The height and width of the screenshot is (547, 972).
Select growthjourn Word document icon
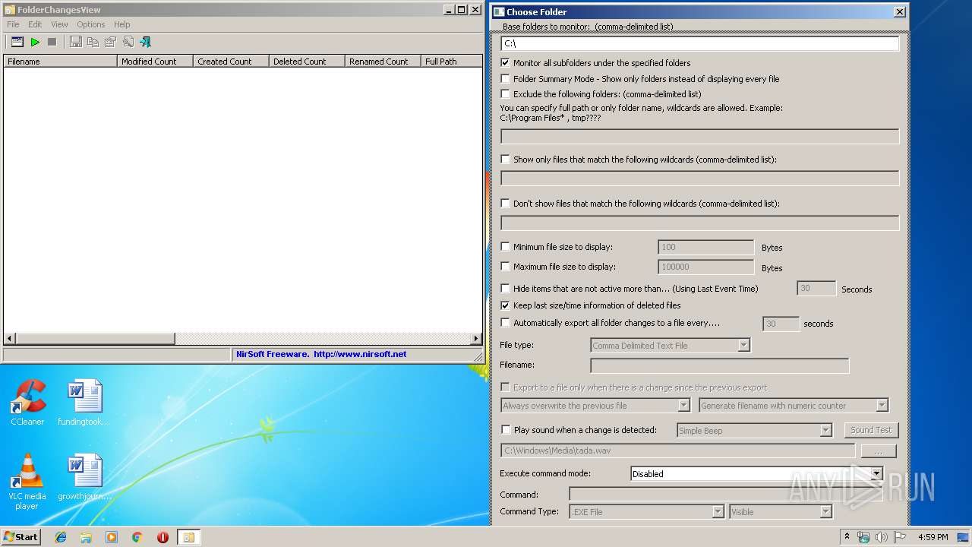tap(84, 477)
